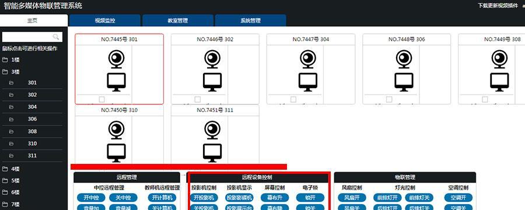The height and width of the screenshot is (210, 525).
Task: Click the 物联管理 panel header
Action: coord(405,177)
